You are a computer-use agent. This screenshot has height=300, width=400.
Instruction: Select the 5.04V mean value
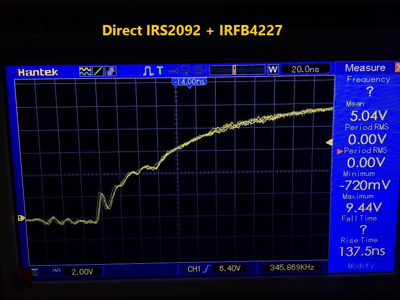pyautogui.click(x=369, y=116)
